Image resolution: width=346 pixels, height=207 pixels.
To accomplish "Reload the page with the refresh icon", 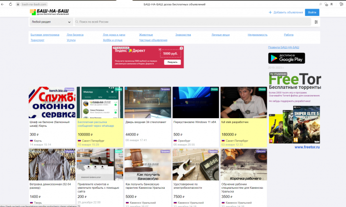I will 11,4.
